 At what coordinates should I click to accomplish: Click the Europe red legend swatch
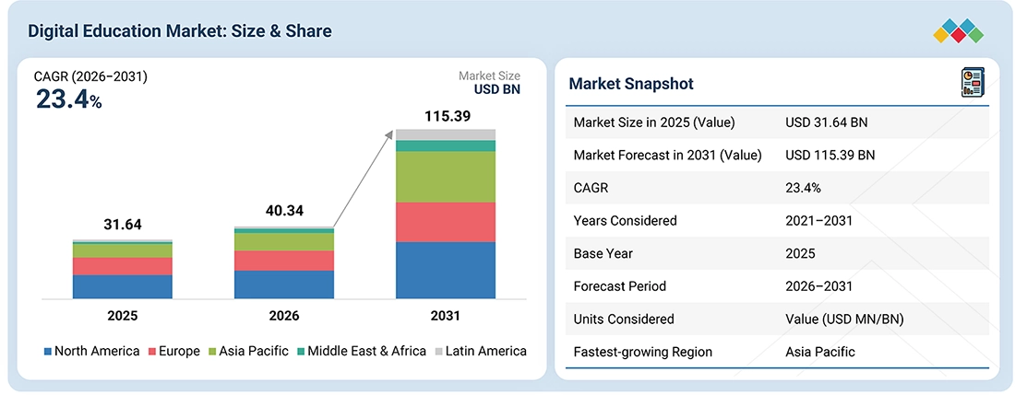click(x=152, y=352)
